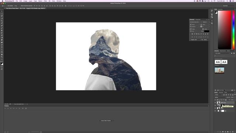This screenshot has height=133, width=236.
Task: Hide the Model copy layer
Action: 215,103
